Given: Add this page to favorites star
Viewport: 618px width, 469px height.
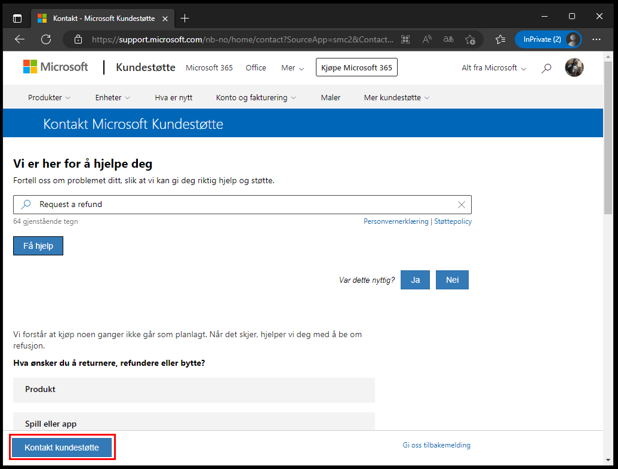Looking at the screenshot, I should click(x=470, y=39).
